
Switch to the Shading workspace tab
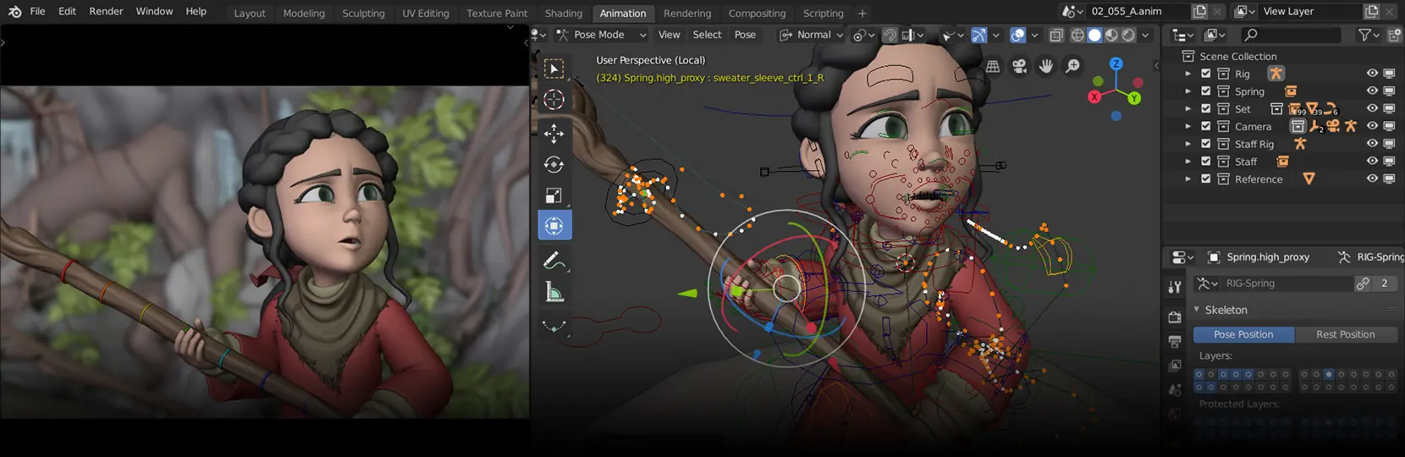564,13
